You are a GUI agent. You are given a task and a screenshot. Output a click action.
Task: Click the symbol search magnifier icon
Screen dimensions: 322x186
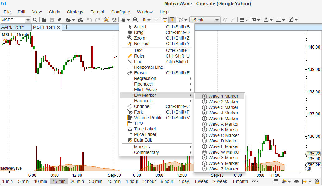pyautogui.click(x=35, y=20)
